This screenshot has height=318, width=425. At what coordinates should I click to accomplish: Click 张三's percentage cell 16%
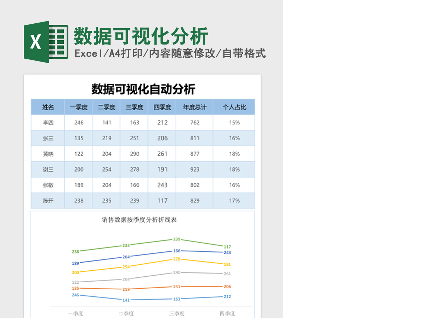(x=234, y=138)
